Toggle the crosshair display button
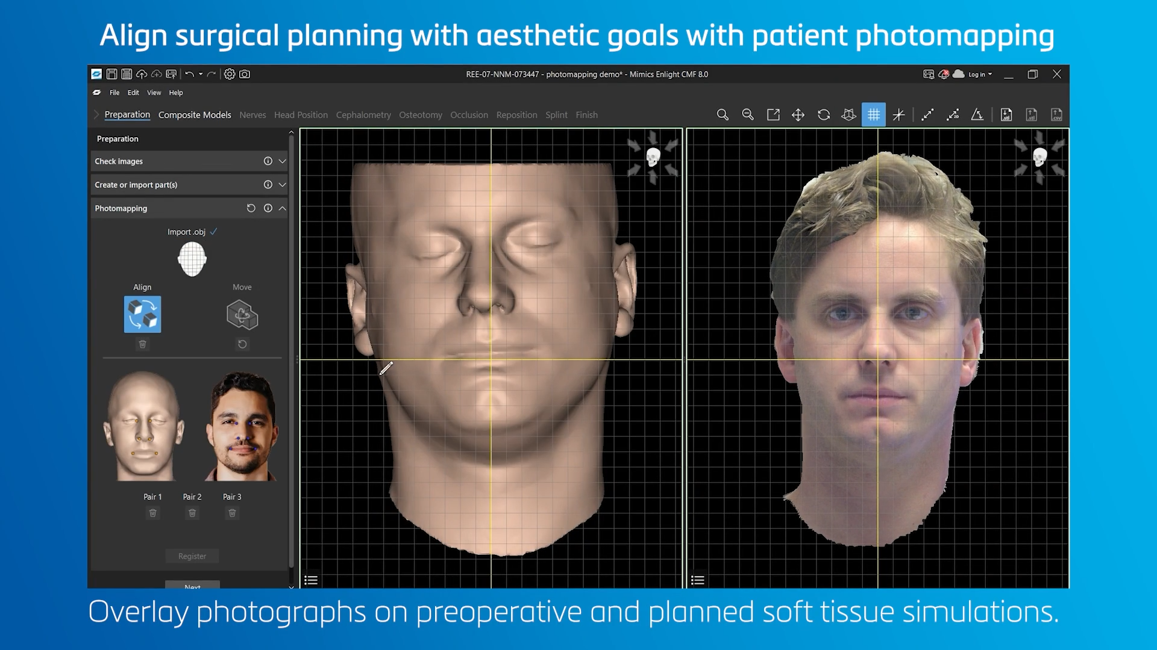 point(898,114)
